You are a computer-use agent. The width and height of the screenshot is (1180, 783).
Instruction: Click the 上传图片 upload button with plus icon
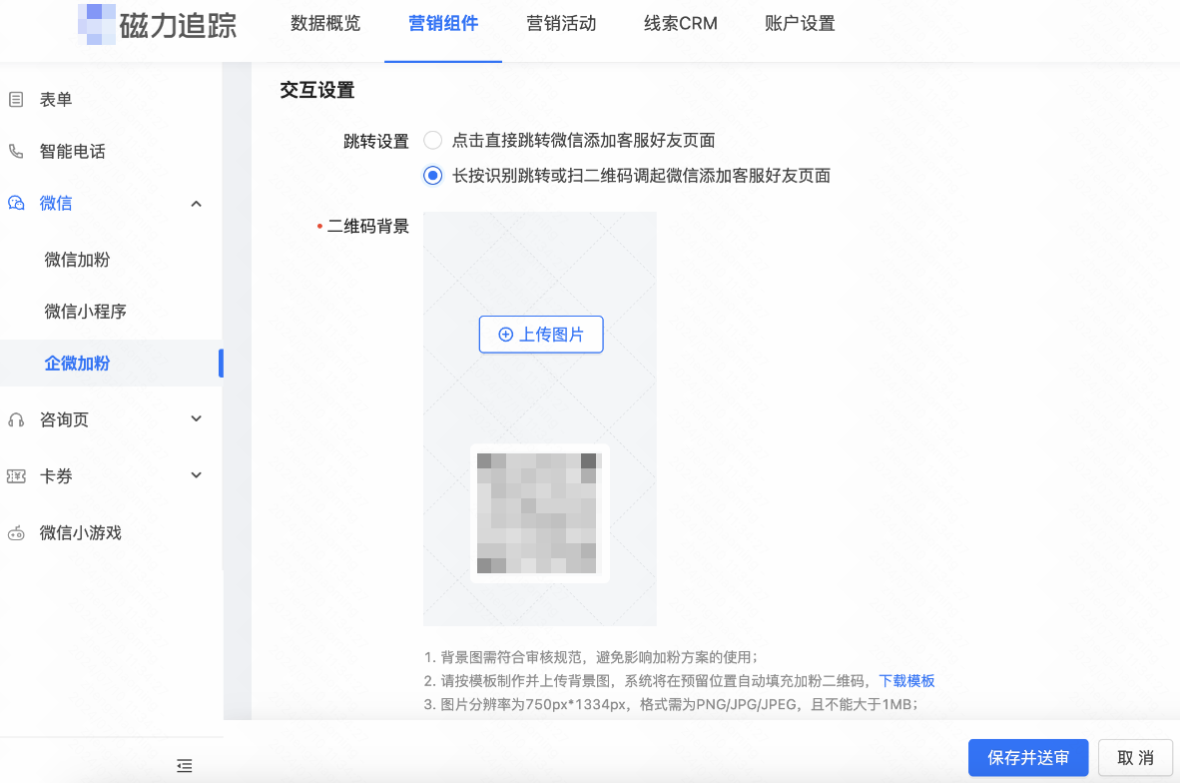pyautogui.click(x=540, y=335)
